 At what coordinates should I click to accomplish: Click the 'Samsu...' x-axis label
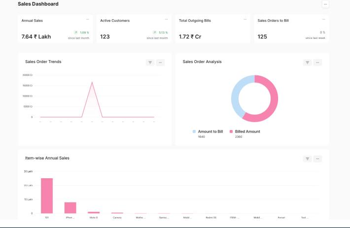point(164,218)
